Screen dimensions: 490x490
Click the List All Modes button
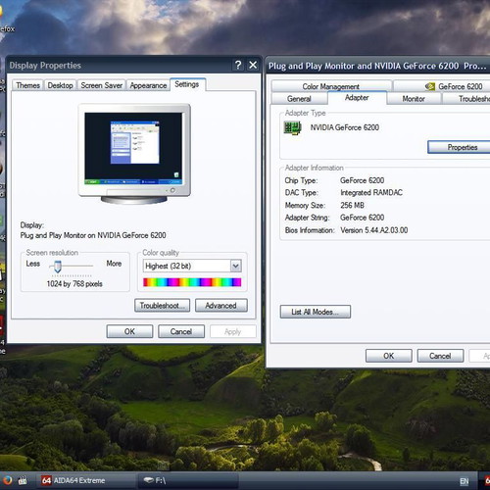pos(316,312)
